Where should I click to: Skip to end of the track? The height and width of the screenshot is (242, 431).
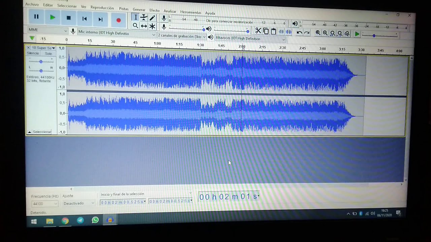pyautogui.click(x=100, y=19)
